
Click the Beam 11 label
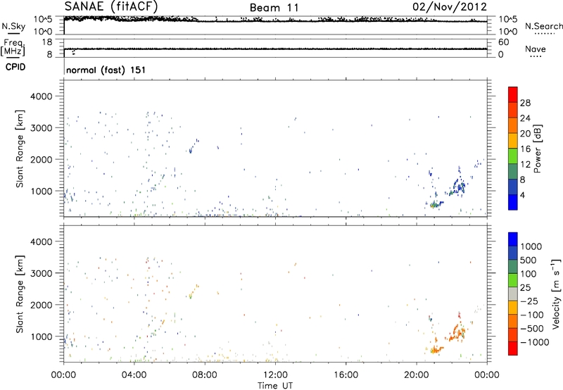click(x=274, y=8)
